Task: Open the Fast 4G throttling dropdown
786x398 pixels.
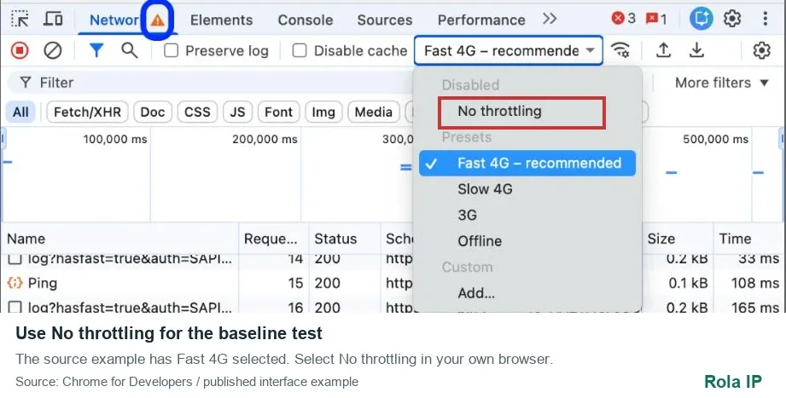Action: coord(509,50)
